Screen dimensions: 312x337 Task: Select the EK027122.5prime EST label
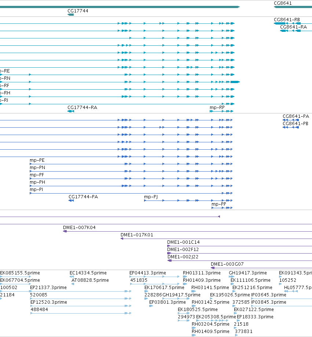(x=254, y=309)
